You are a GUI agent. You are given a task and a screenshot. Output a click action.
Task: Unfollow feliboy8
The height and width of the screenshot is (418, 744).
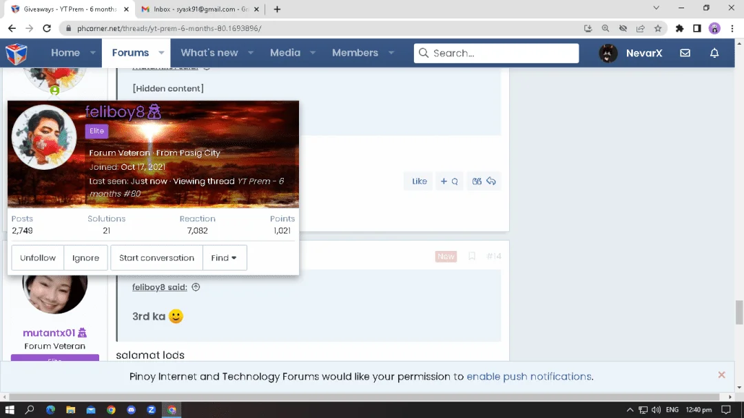click(x=38, y=258)
